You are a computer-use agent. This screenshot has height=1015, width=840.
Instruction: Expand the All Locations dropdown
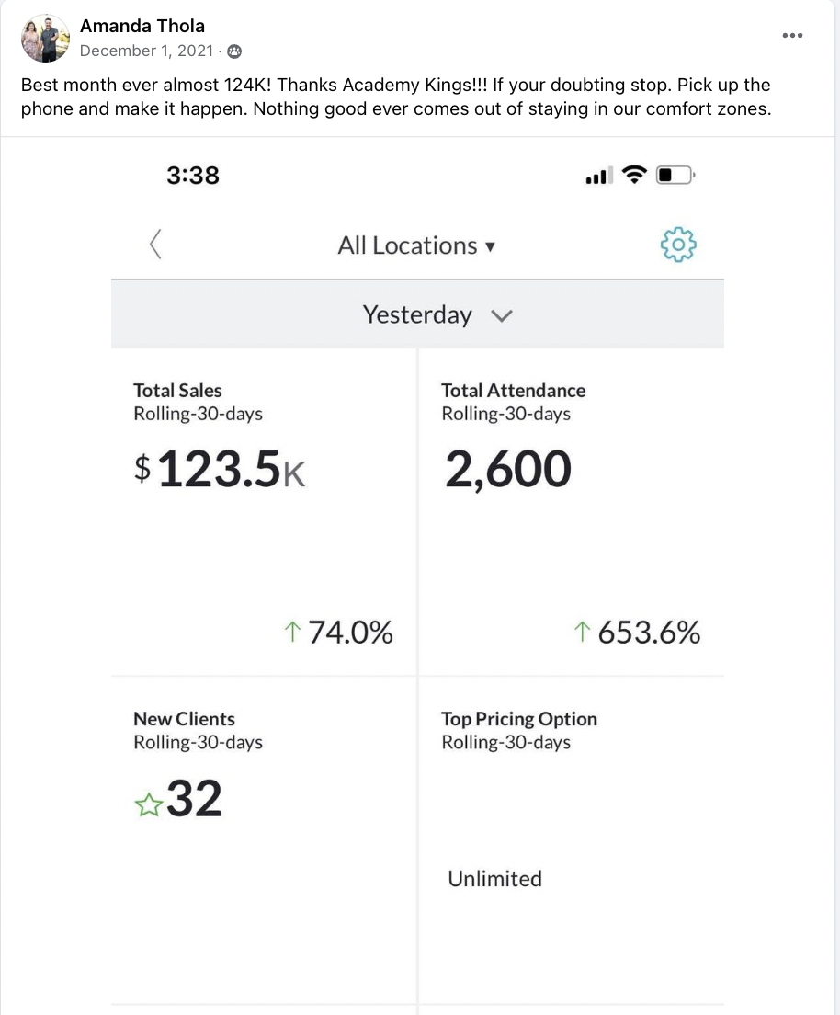(x=416, y=246)
